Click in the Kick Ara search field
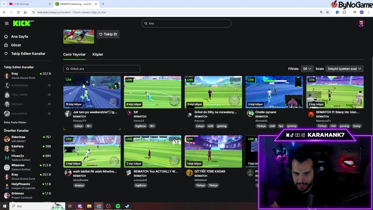 click(x=186, y=23)
